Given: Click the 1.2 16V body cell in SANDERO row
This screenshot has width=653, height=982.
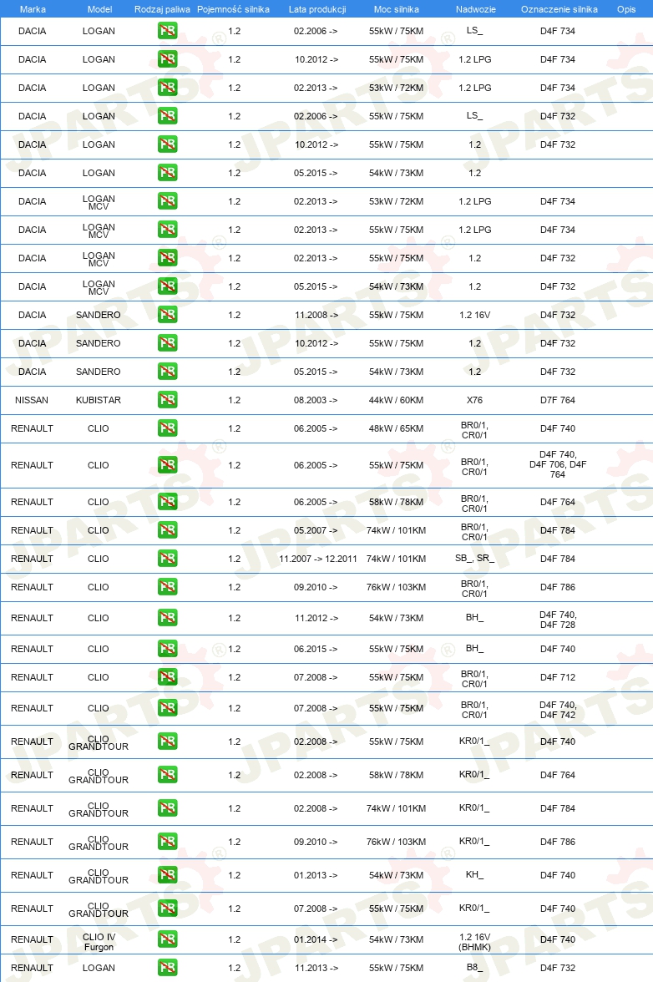Looking at the screenshot, I should [474, 314].
